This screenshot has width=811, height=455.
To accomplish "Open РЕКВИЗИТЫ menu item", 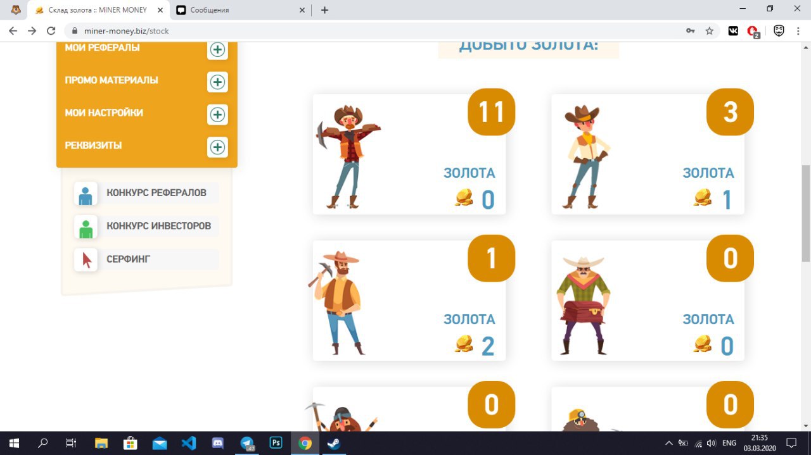I will [x=93, y=146].
